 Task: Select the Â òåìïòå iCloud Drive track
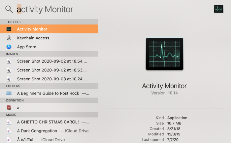(49, 139)
